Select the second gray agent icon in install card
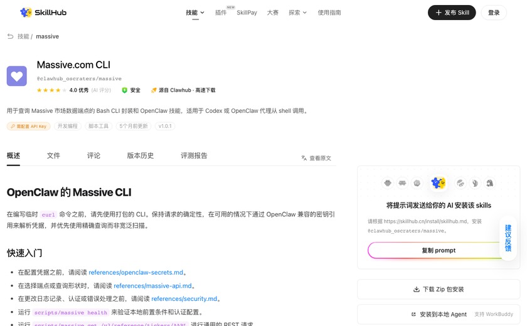The image size is (527, 326). [402, 183]
